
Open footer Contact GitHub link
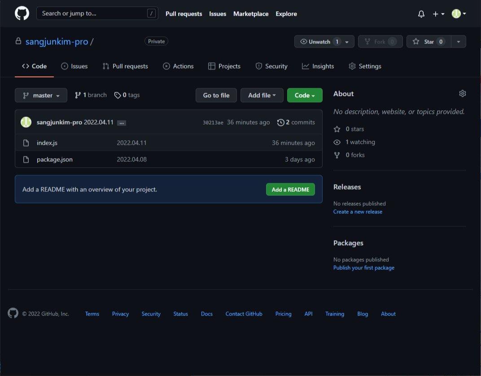click(244, 314)
